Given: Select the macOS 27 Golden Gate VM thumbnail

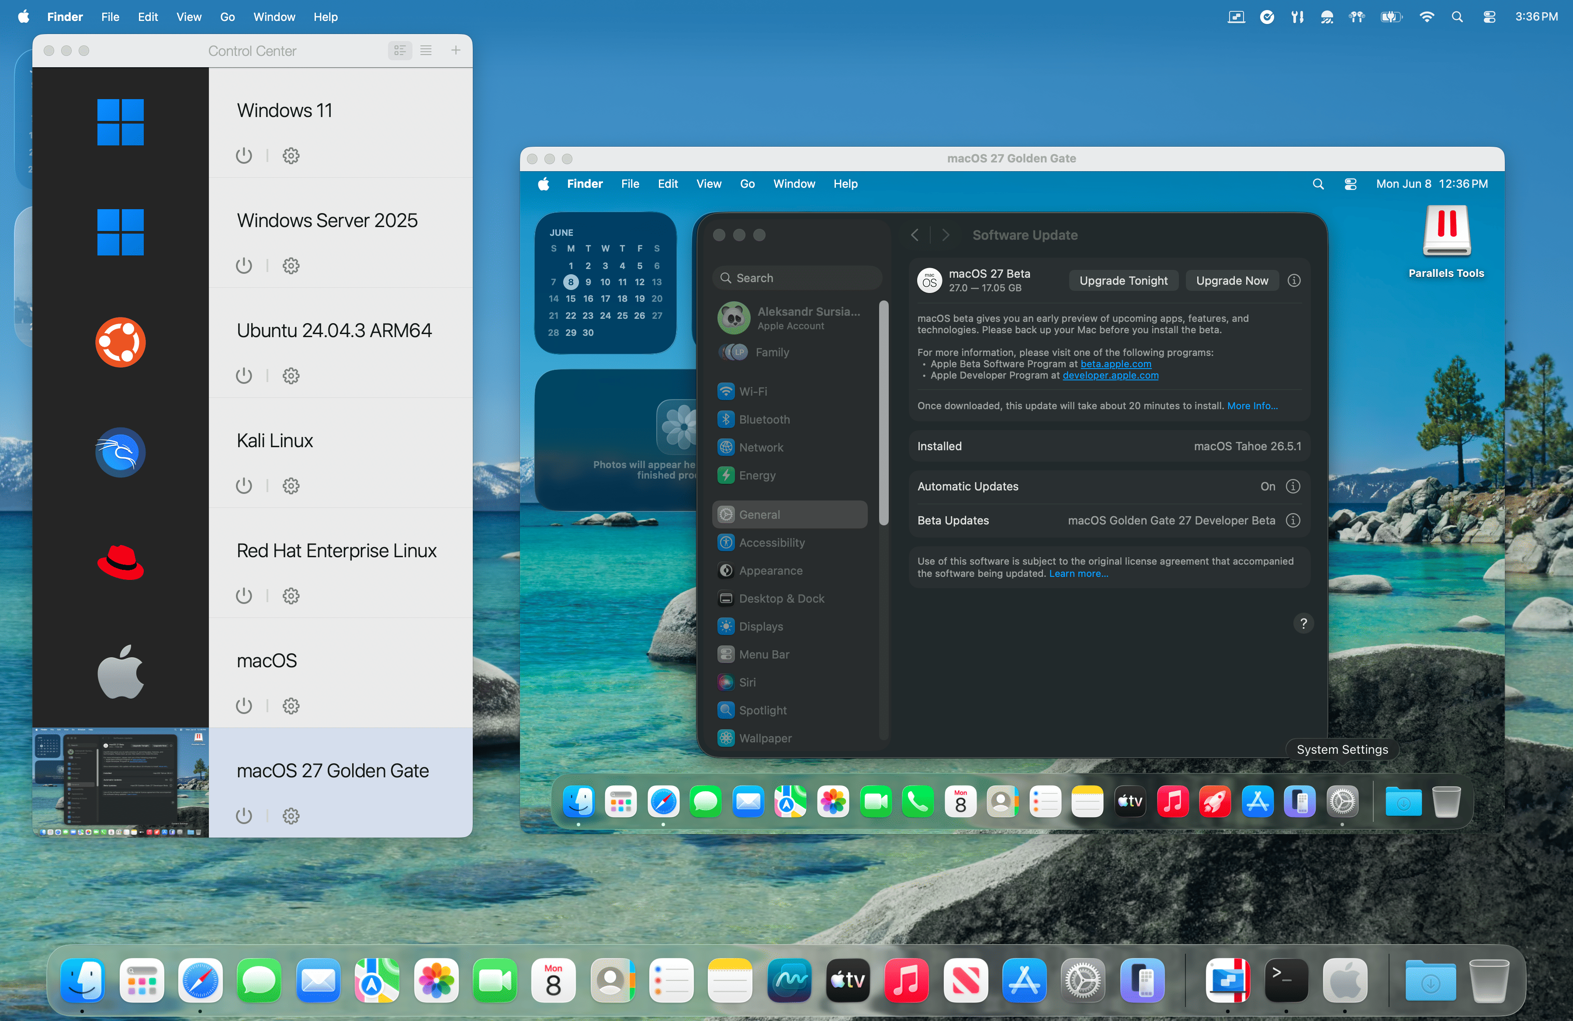Looking at the screenshot, I should [121, 783].
